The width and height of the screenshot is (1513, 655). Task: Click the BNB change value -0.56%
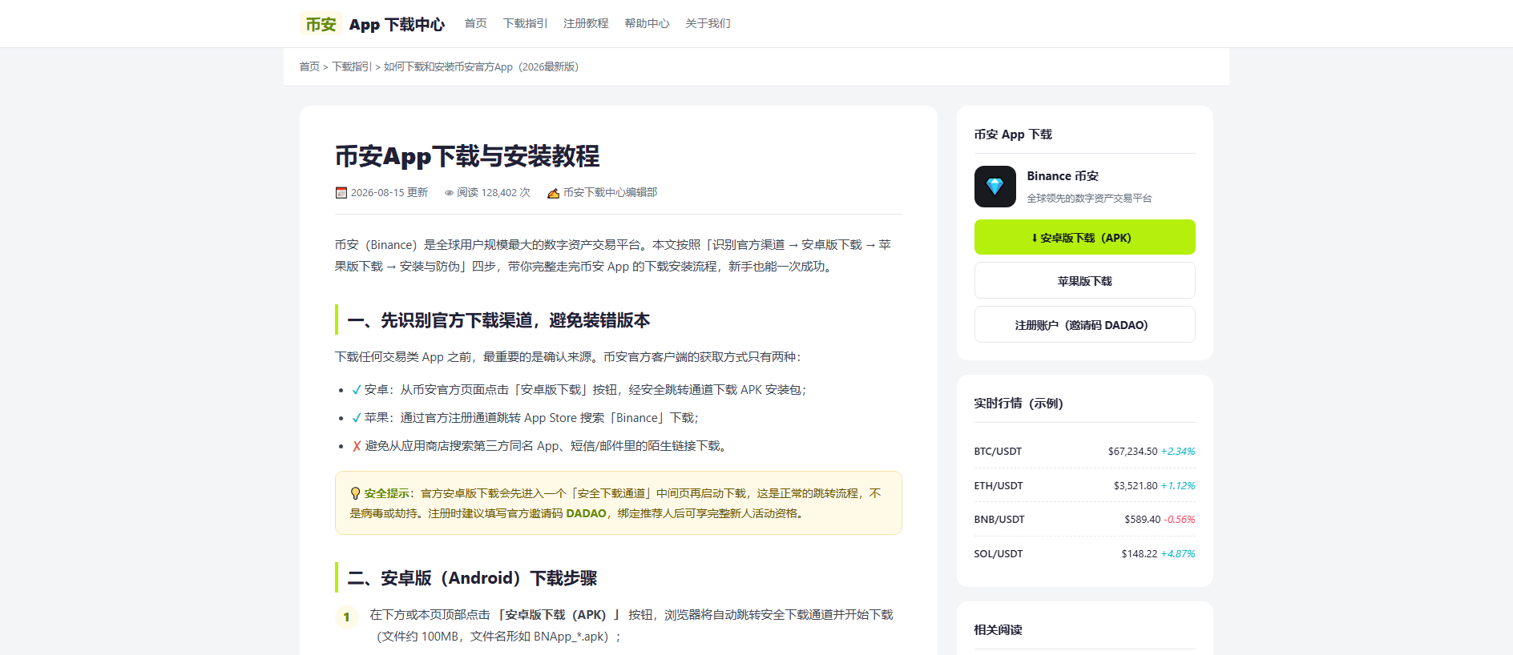tap(1180, 520)
